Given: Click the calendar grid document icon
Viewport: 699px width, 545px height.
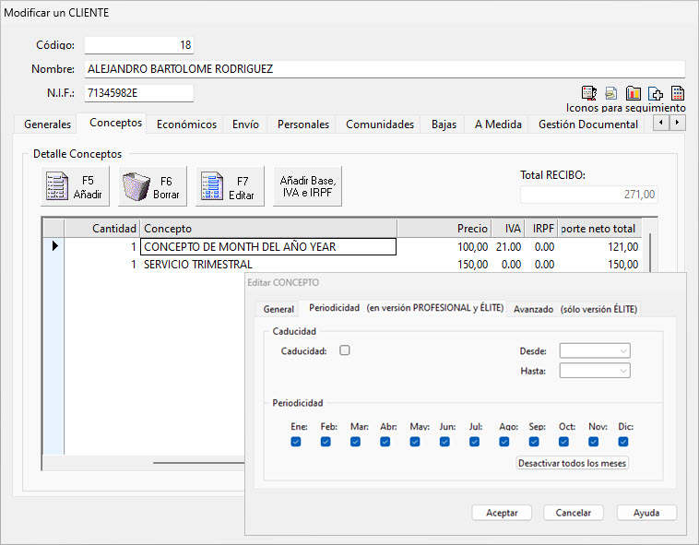Looking at the screenshot, I should 678,93.
